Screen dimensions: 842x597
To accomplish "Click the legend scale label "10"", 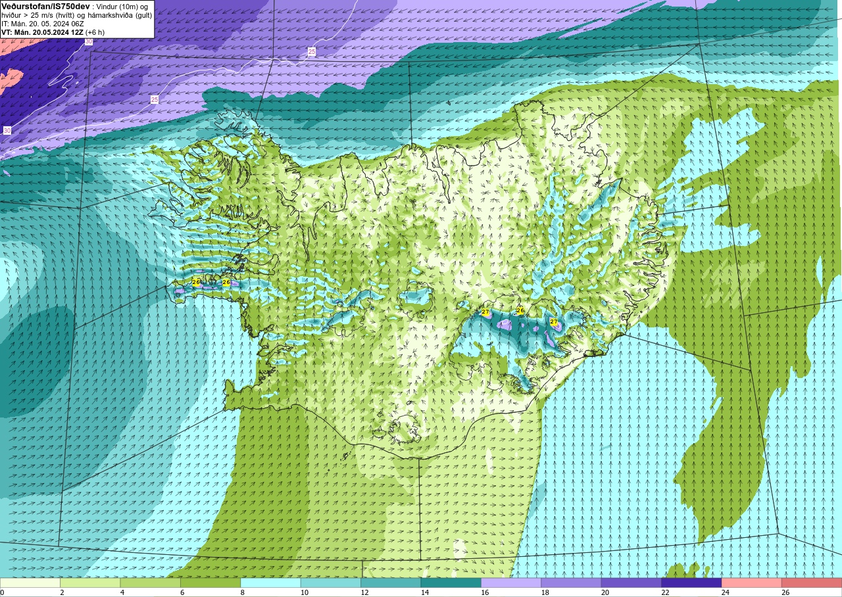I will point(305,592).
